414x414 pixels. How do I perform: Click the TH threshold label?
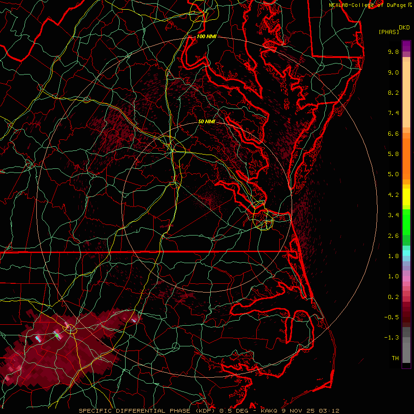[395, 358]
